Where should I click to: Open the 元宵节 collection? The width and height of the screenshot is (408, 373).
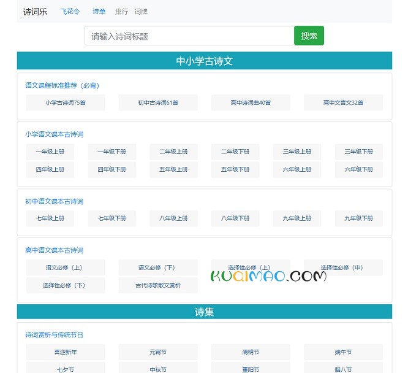point(158,352)
